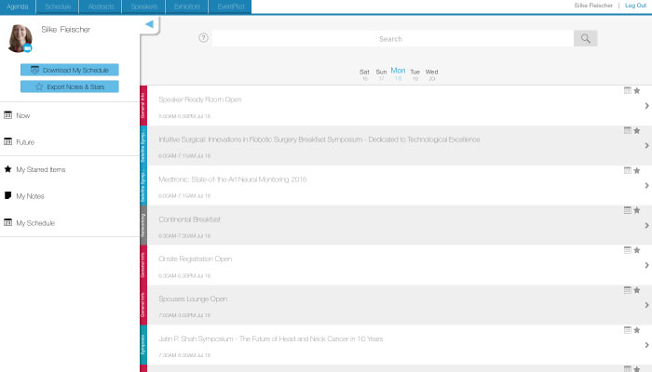
Task: Click Silke Fleischer name in top bar
Action: point(593,6)
